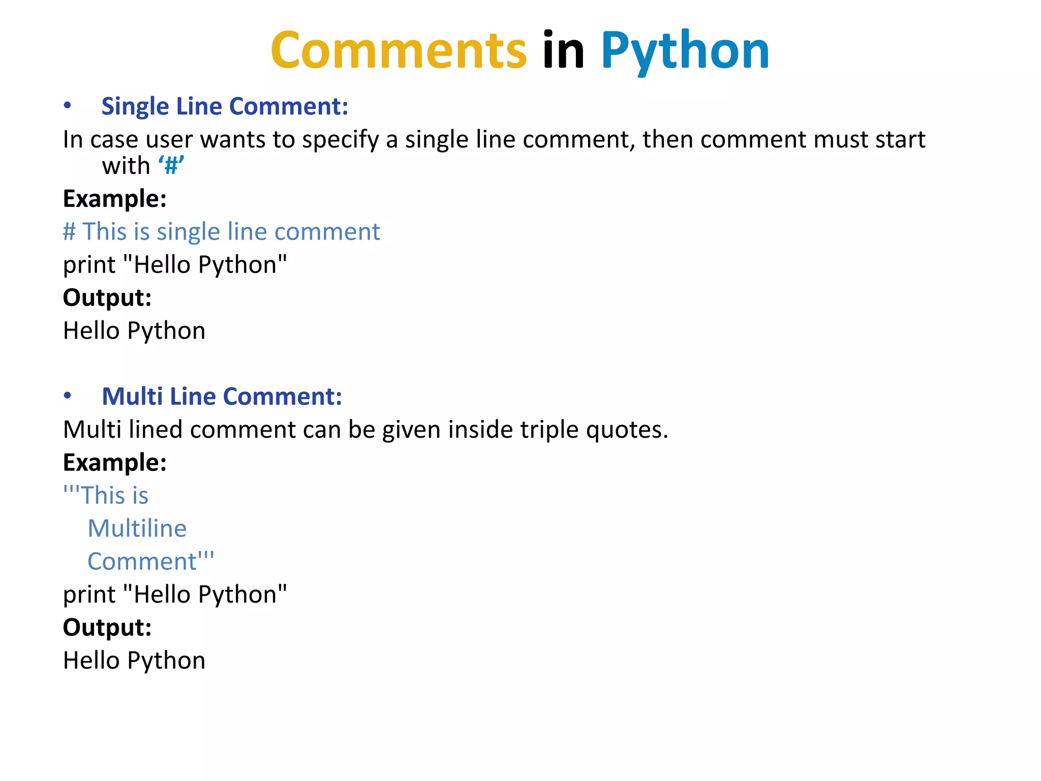Click the blue '#' symbol after 'with'
Image resolution: width=1041 pixels, height=781 pixels.
pos(171,165)
